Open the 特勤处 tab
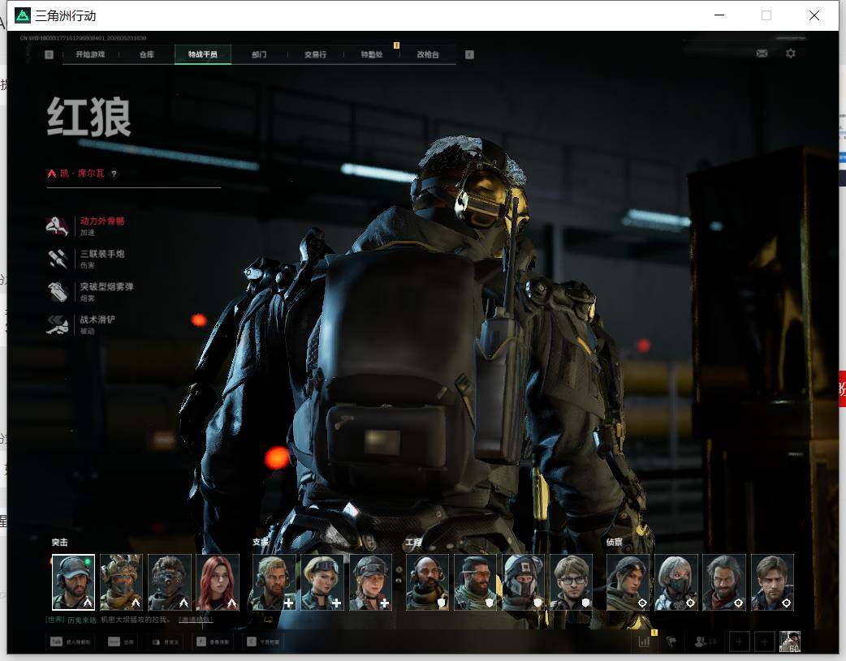 372,54
